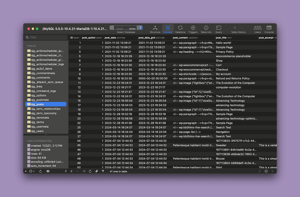Click the table Filter search field
This screenshot has width=300, height=197.
[46, 37]
